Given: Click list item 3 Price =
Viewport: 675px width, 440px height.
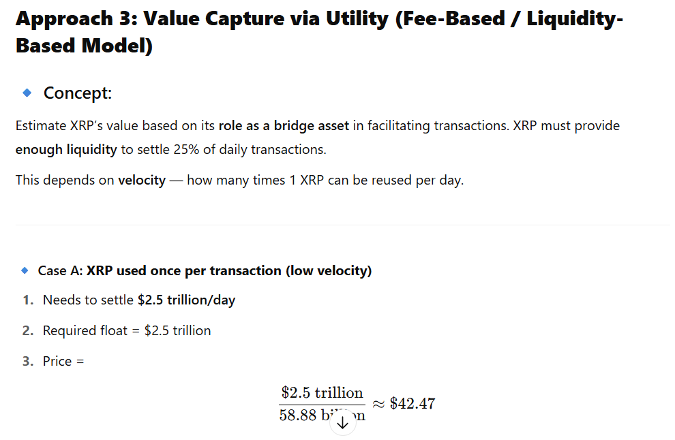Looking at the screenshot, I should (63, 361).
